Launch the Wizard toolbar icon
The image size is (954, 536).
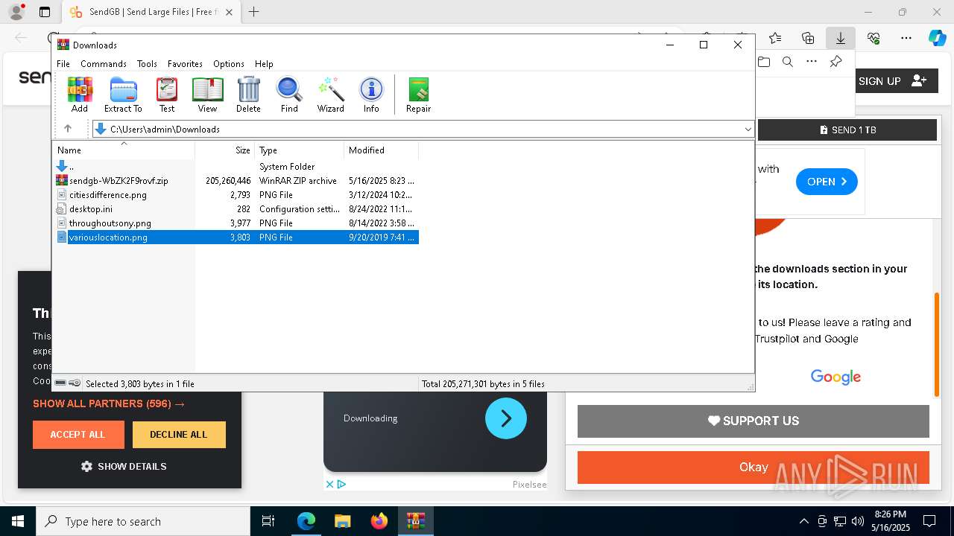(x=330, y=95)
